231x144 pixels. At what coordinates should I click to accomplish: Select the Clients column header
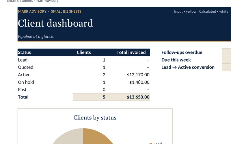(x=84, y=52)
